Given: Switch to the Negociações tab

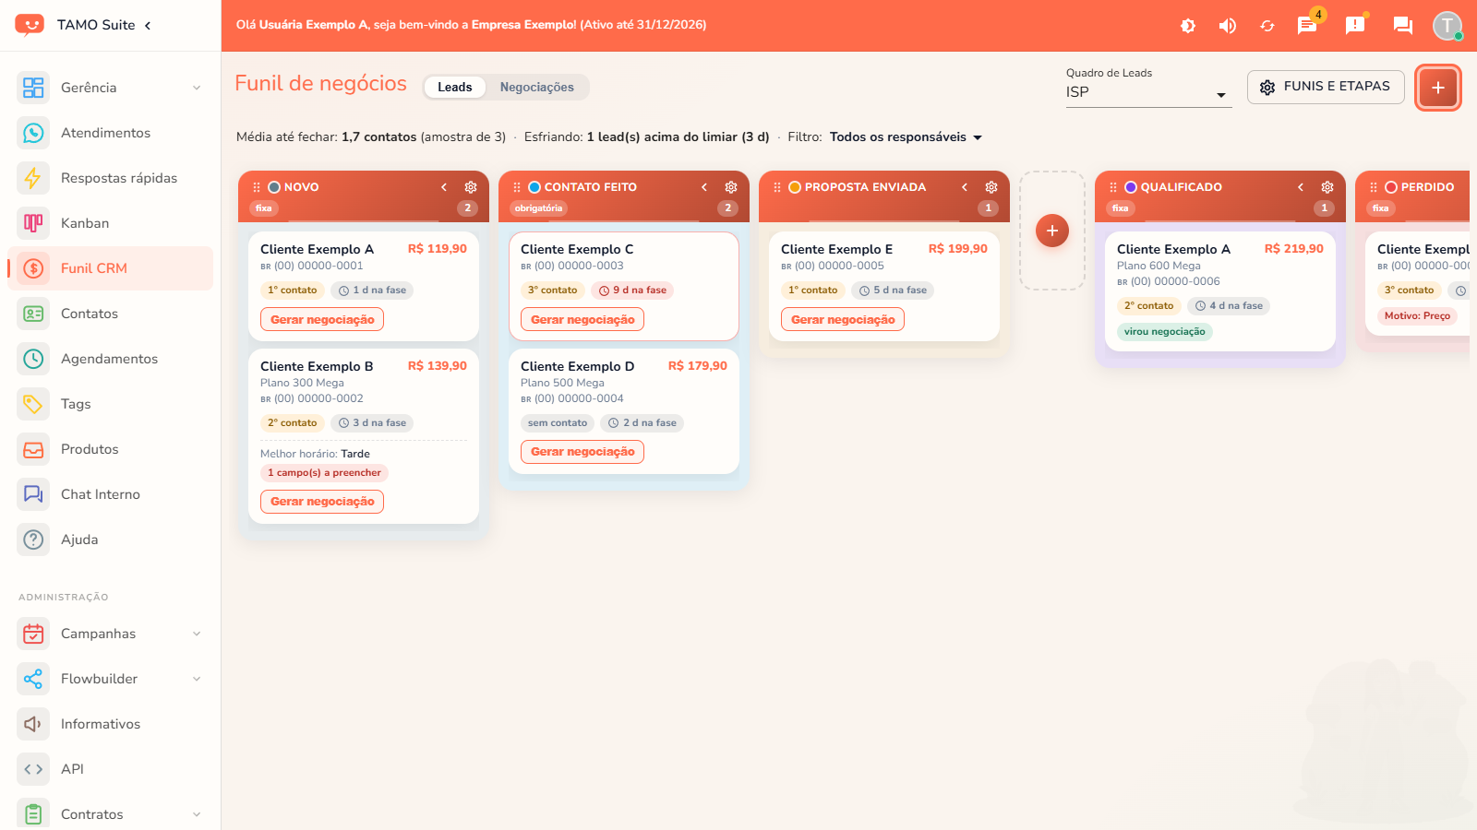Looking at the screenshot, I should tap(537, 87).
